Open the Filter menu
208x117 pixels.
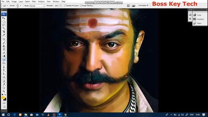[34, 1]
